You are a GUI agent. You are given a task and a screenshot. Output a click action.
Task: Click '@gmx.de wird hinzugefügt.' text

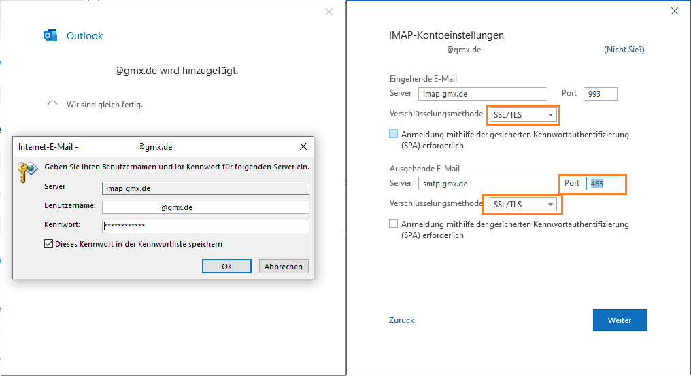pyautogui.click(x=177, y=71)
